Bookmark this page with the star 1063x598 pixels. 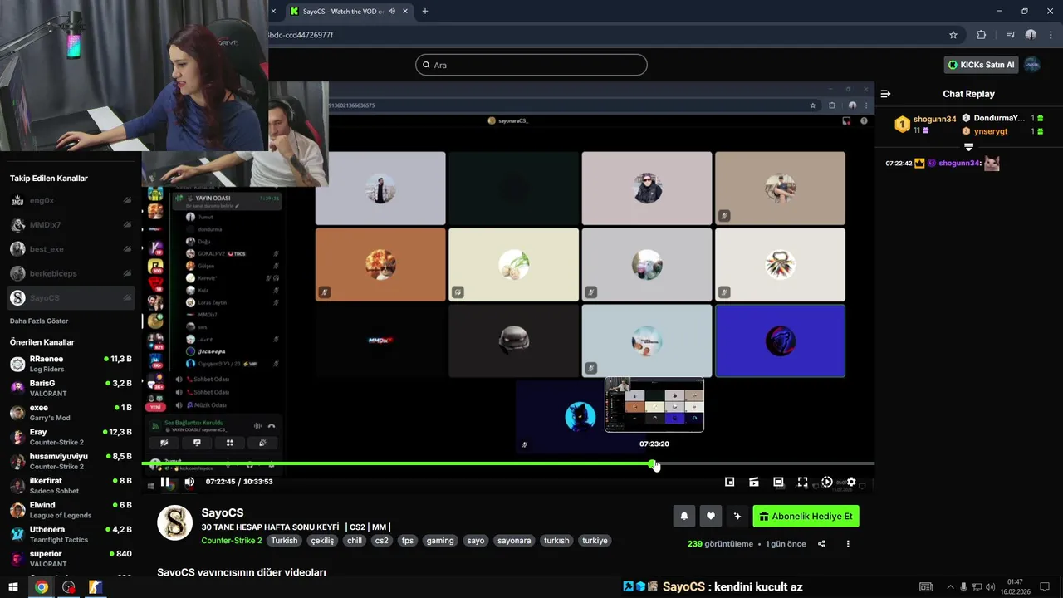pos(953,35)
